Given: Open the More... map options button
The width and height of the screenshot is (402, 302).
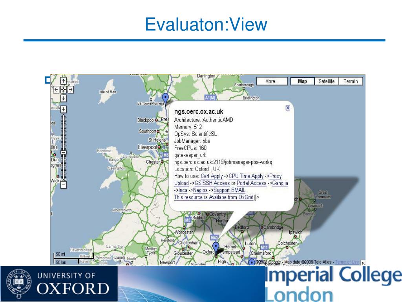Looking at the screenshot, I should click(272, 81).
